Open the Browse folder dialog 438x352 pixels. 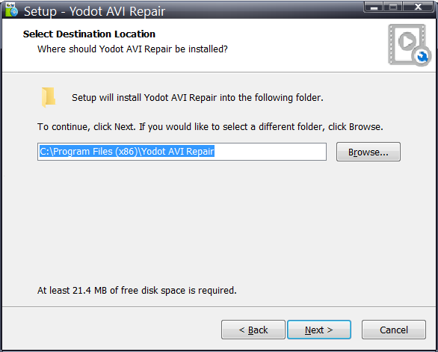pos(368,152)
